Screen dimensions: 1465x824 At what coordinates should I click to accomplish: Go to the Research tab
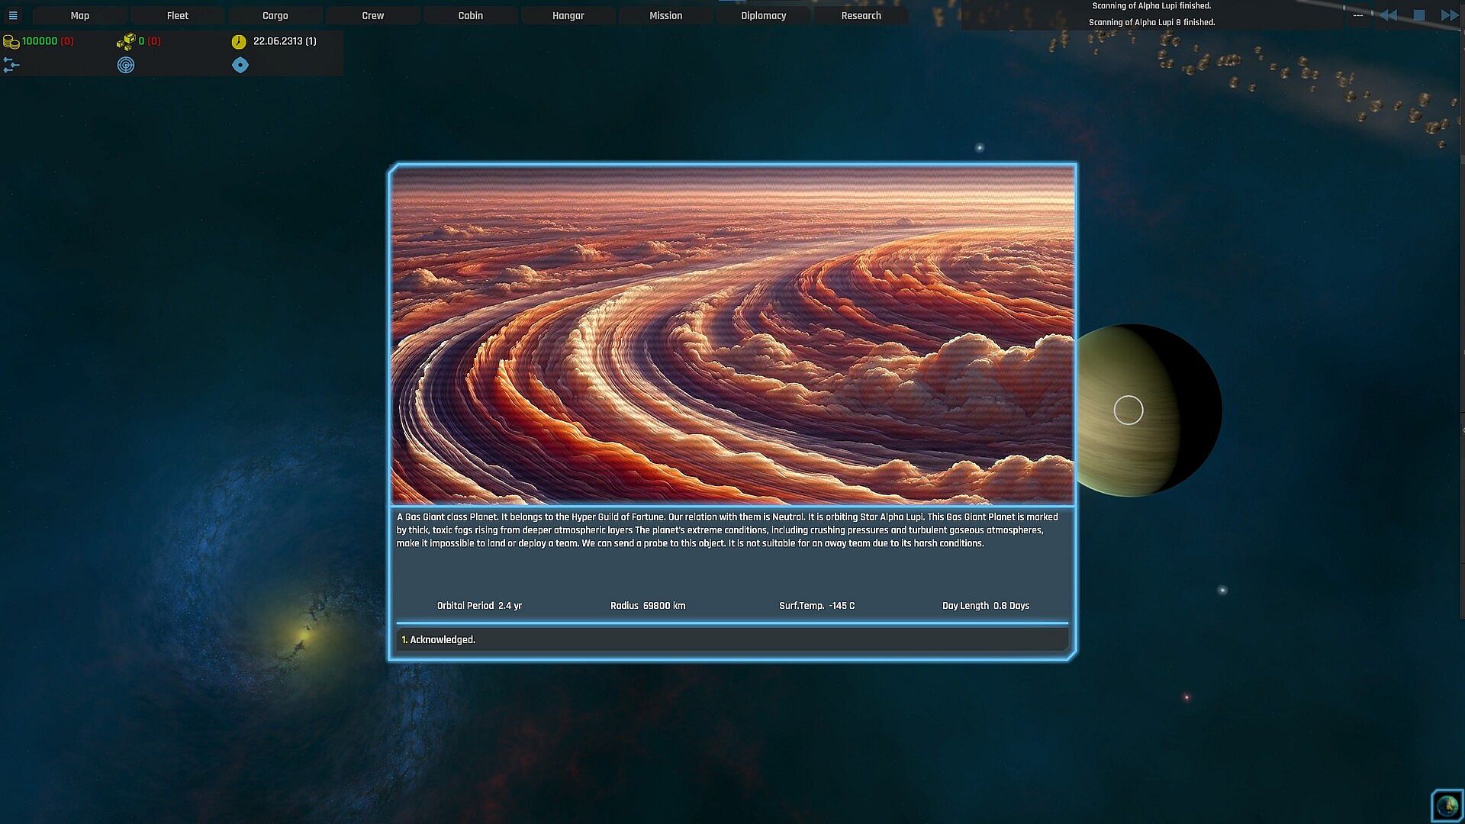point(861,15)
